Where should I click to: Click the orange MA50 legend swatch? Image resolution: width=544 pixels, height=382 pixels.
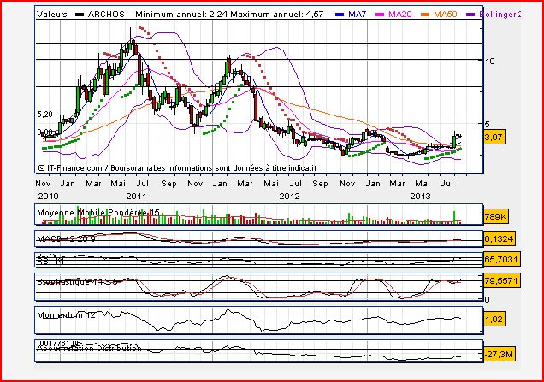click(x=425, y=15)
